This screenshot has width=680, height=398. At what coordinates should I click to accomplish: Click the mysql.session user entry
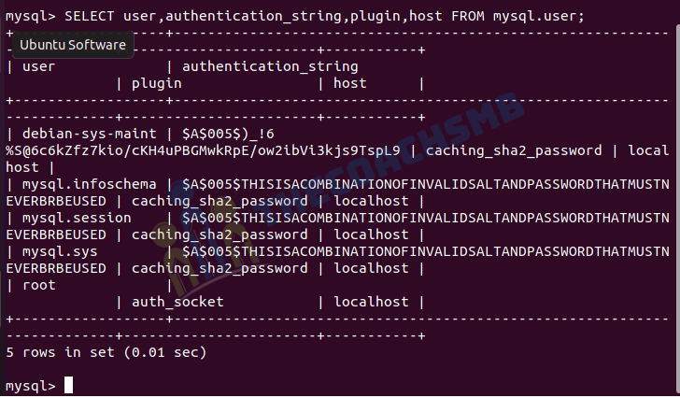(77, 218)
